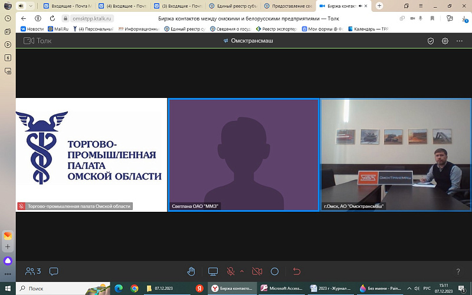Go back with the browser back arrow
472x295 pixels.
[24, 18]
